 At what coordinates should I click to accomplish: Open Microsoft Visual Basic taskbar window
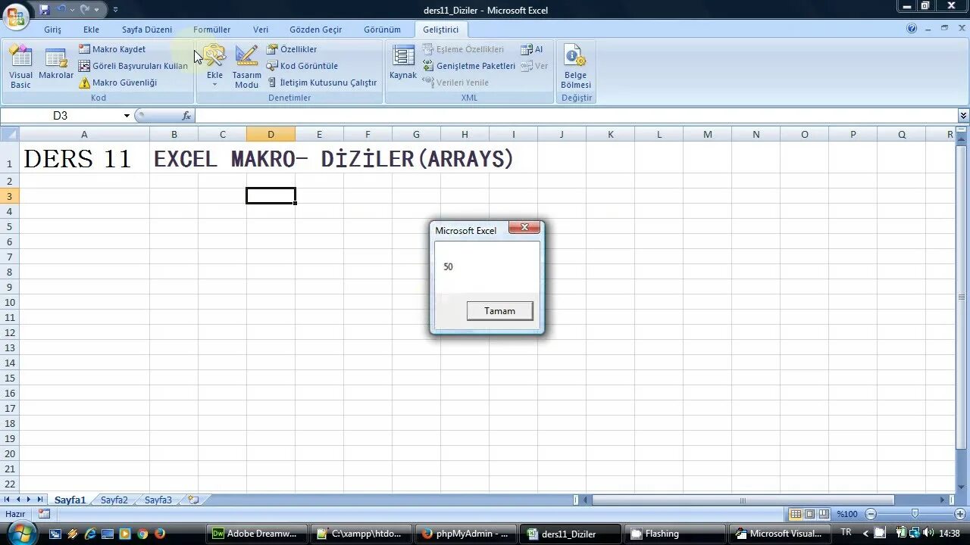point(781,534)
